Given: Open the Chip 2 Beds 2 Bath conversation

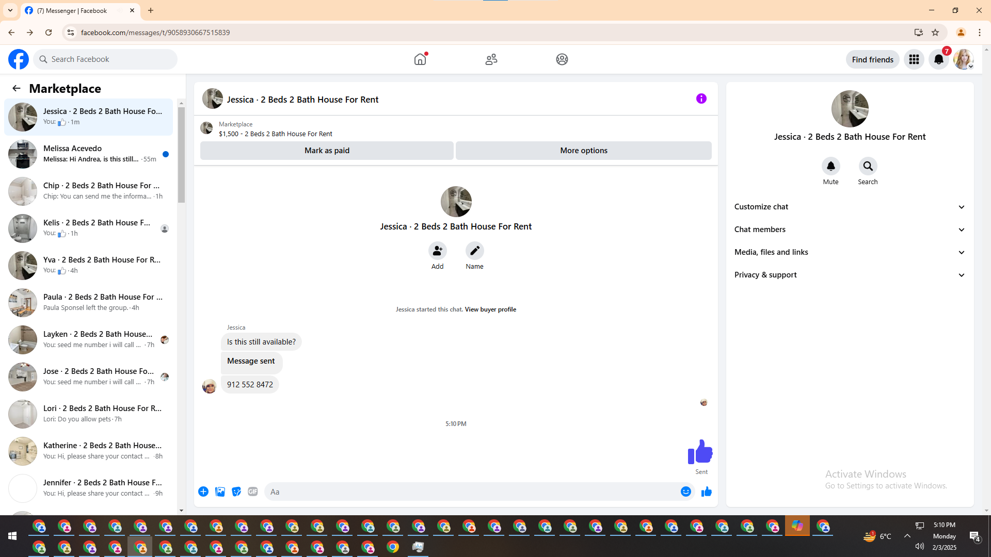Looking at the screenshot, I should 89,191.
